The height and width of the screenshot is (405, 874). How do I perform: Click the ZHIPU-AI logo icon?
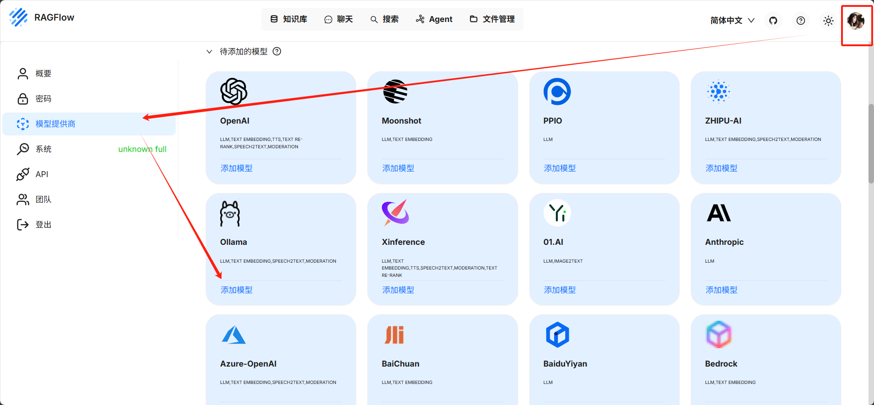tap(718, 92)
